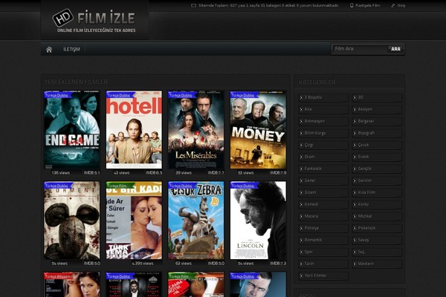Select the Gizem category

click(x=323, y=193)
